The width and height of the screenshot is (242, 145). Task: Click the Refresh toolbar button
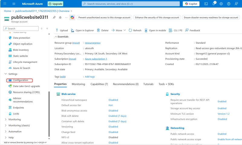click(x=135, y=30)
